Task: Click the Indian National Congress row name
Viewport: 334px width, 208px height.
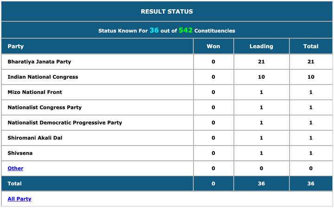Action: pyautogui.click(x=43, y=77)
